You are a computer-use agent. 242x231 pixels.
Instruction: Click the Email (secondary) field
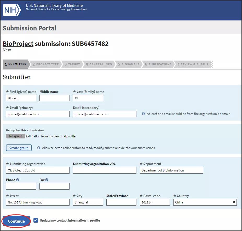[x=105, y=114]
